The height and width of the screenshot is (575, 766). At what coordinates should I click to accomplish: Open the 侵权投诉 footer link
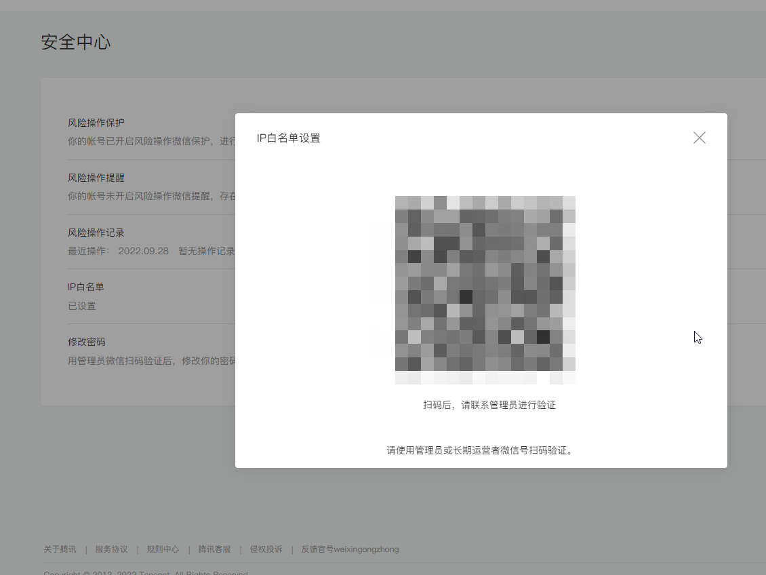coord(266,549)
